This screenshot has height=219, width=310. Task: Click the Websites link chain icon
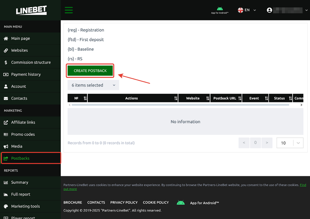(x=6, y=50)
